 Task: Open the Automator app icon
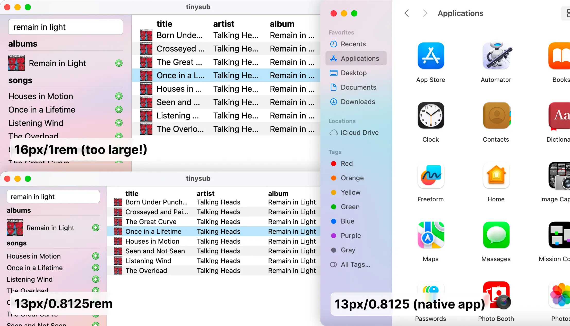[496, 56]
